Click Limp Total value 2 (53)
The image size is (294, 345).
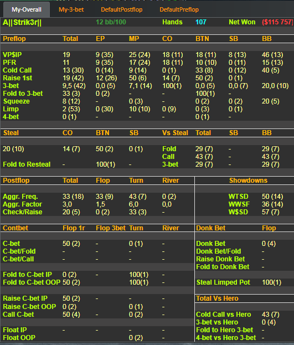[71, 109]
